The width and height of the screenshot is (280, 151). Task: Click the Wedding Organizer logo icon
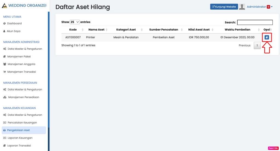4,5
